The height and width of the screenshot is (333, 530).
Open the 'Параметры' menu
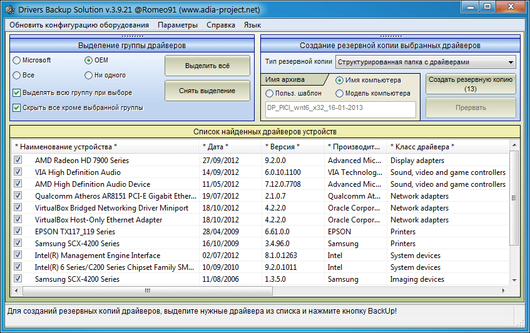click(x=178, y=25)
